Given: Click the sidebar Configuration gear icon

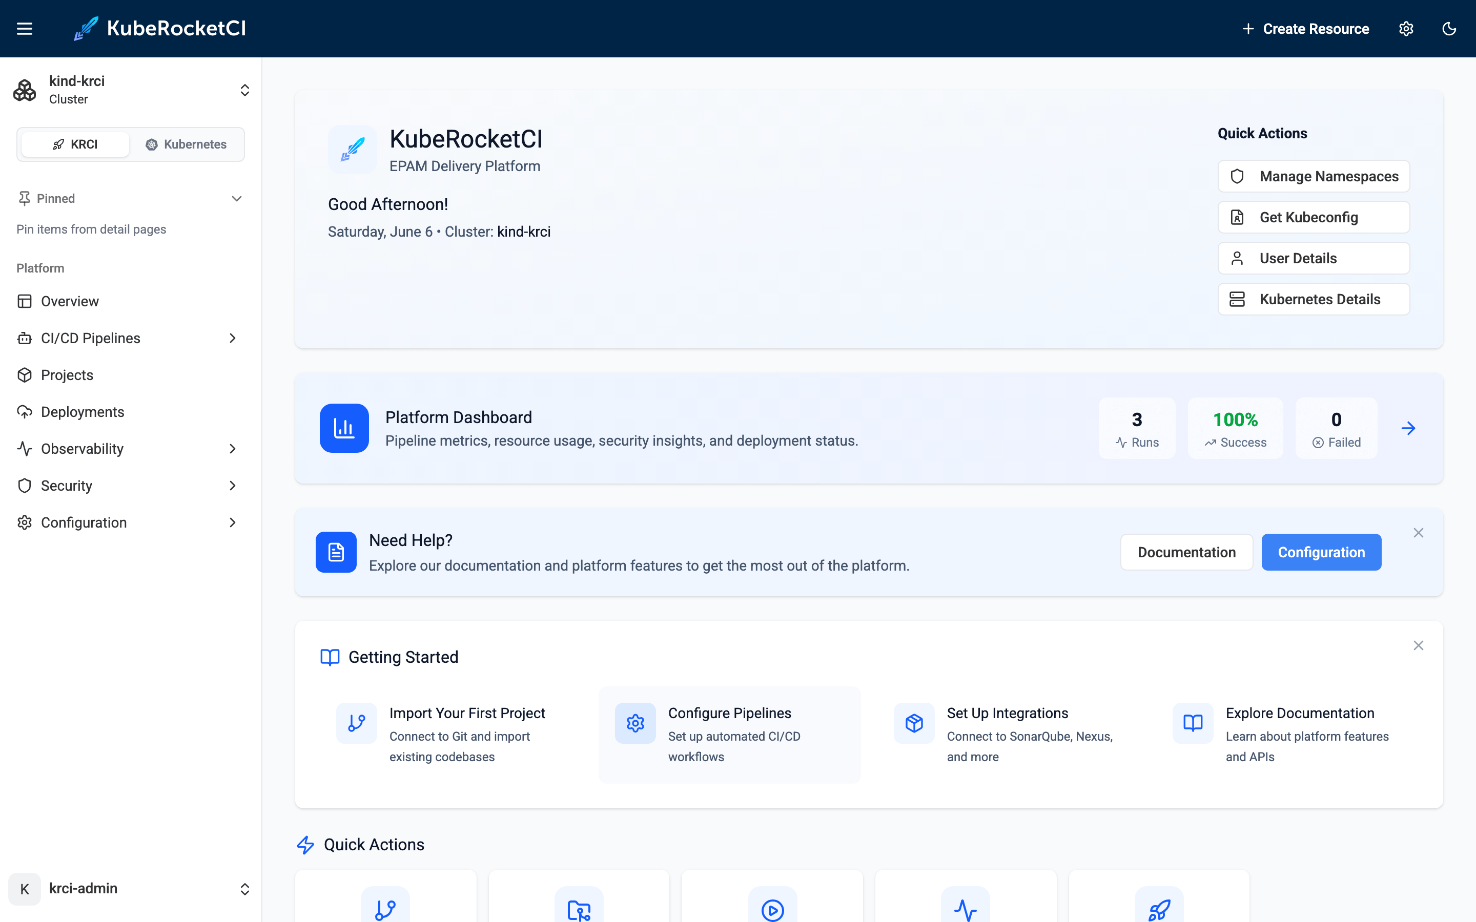Looking at the screenshot, I should tap(25, 522).
